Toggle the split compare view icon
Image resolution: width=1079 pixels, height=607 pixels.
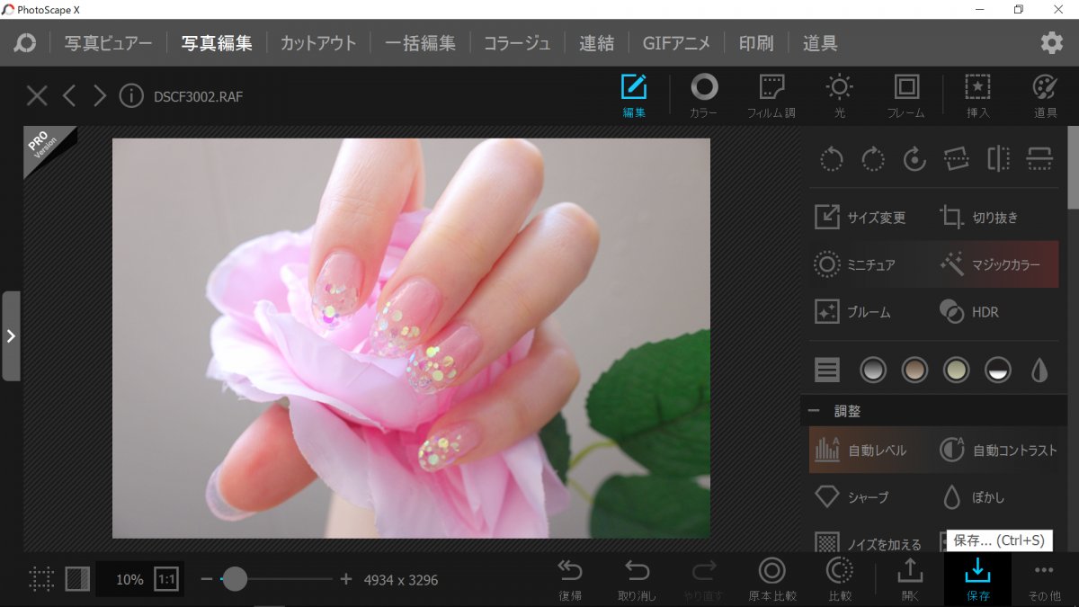(77, 580)
